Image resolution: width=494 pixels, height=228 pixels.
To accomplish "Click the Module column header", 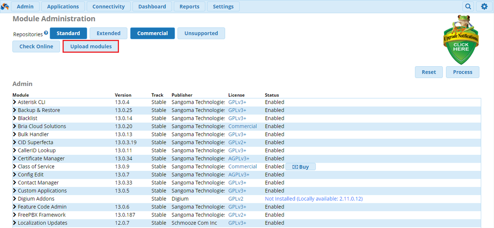I will [21, 95].
